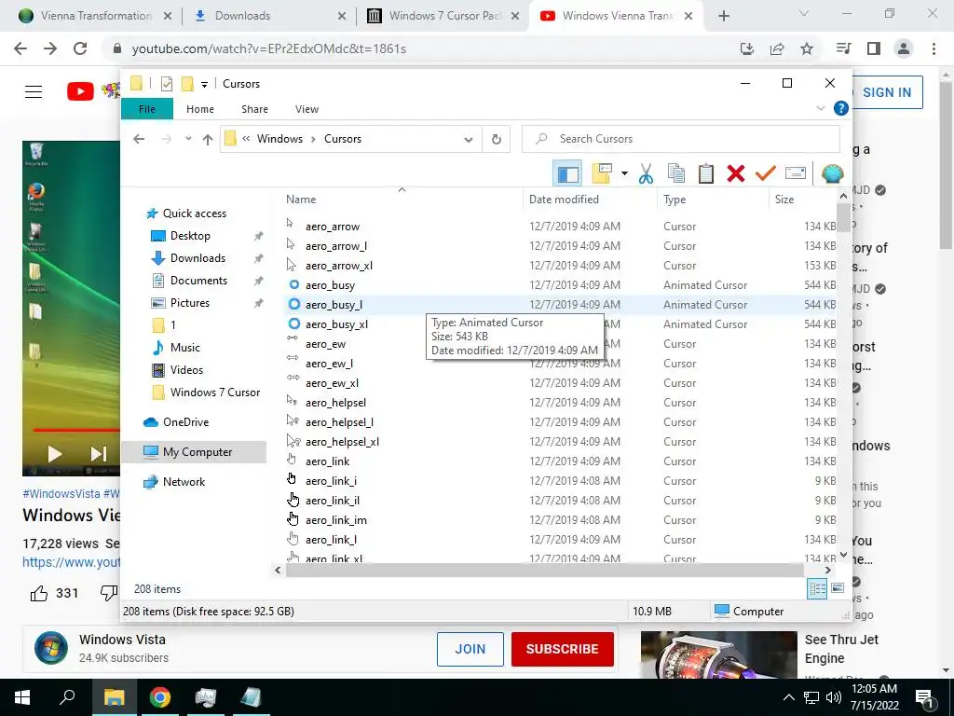This screenshot has height=716, width=954.
Task: Select OneDrive in navigation pane
Action: [x=185, y=422]
